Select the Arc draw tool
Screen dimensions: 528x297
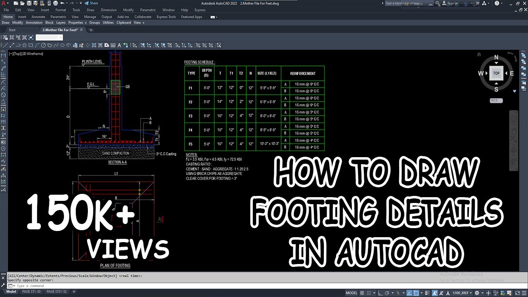pos(37,45)
